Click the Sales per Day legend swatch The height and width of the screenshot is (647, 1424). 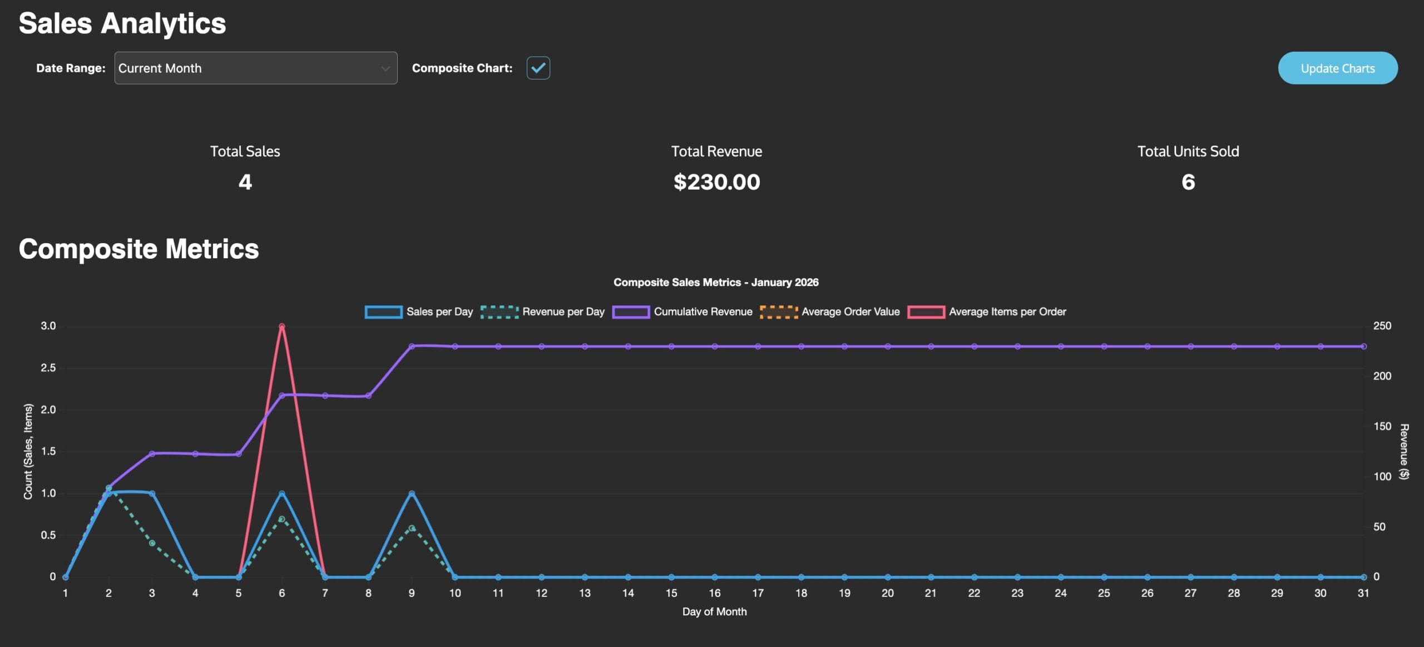point(383,312)
